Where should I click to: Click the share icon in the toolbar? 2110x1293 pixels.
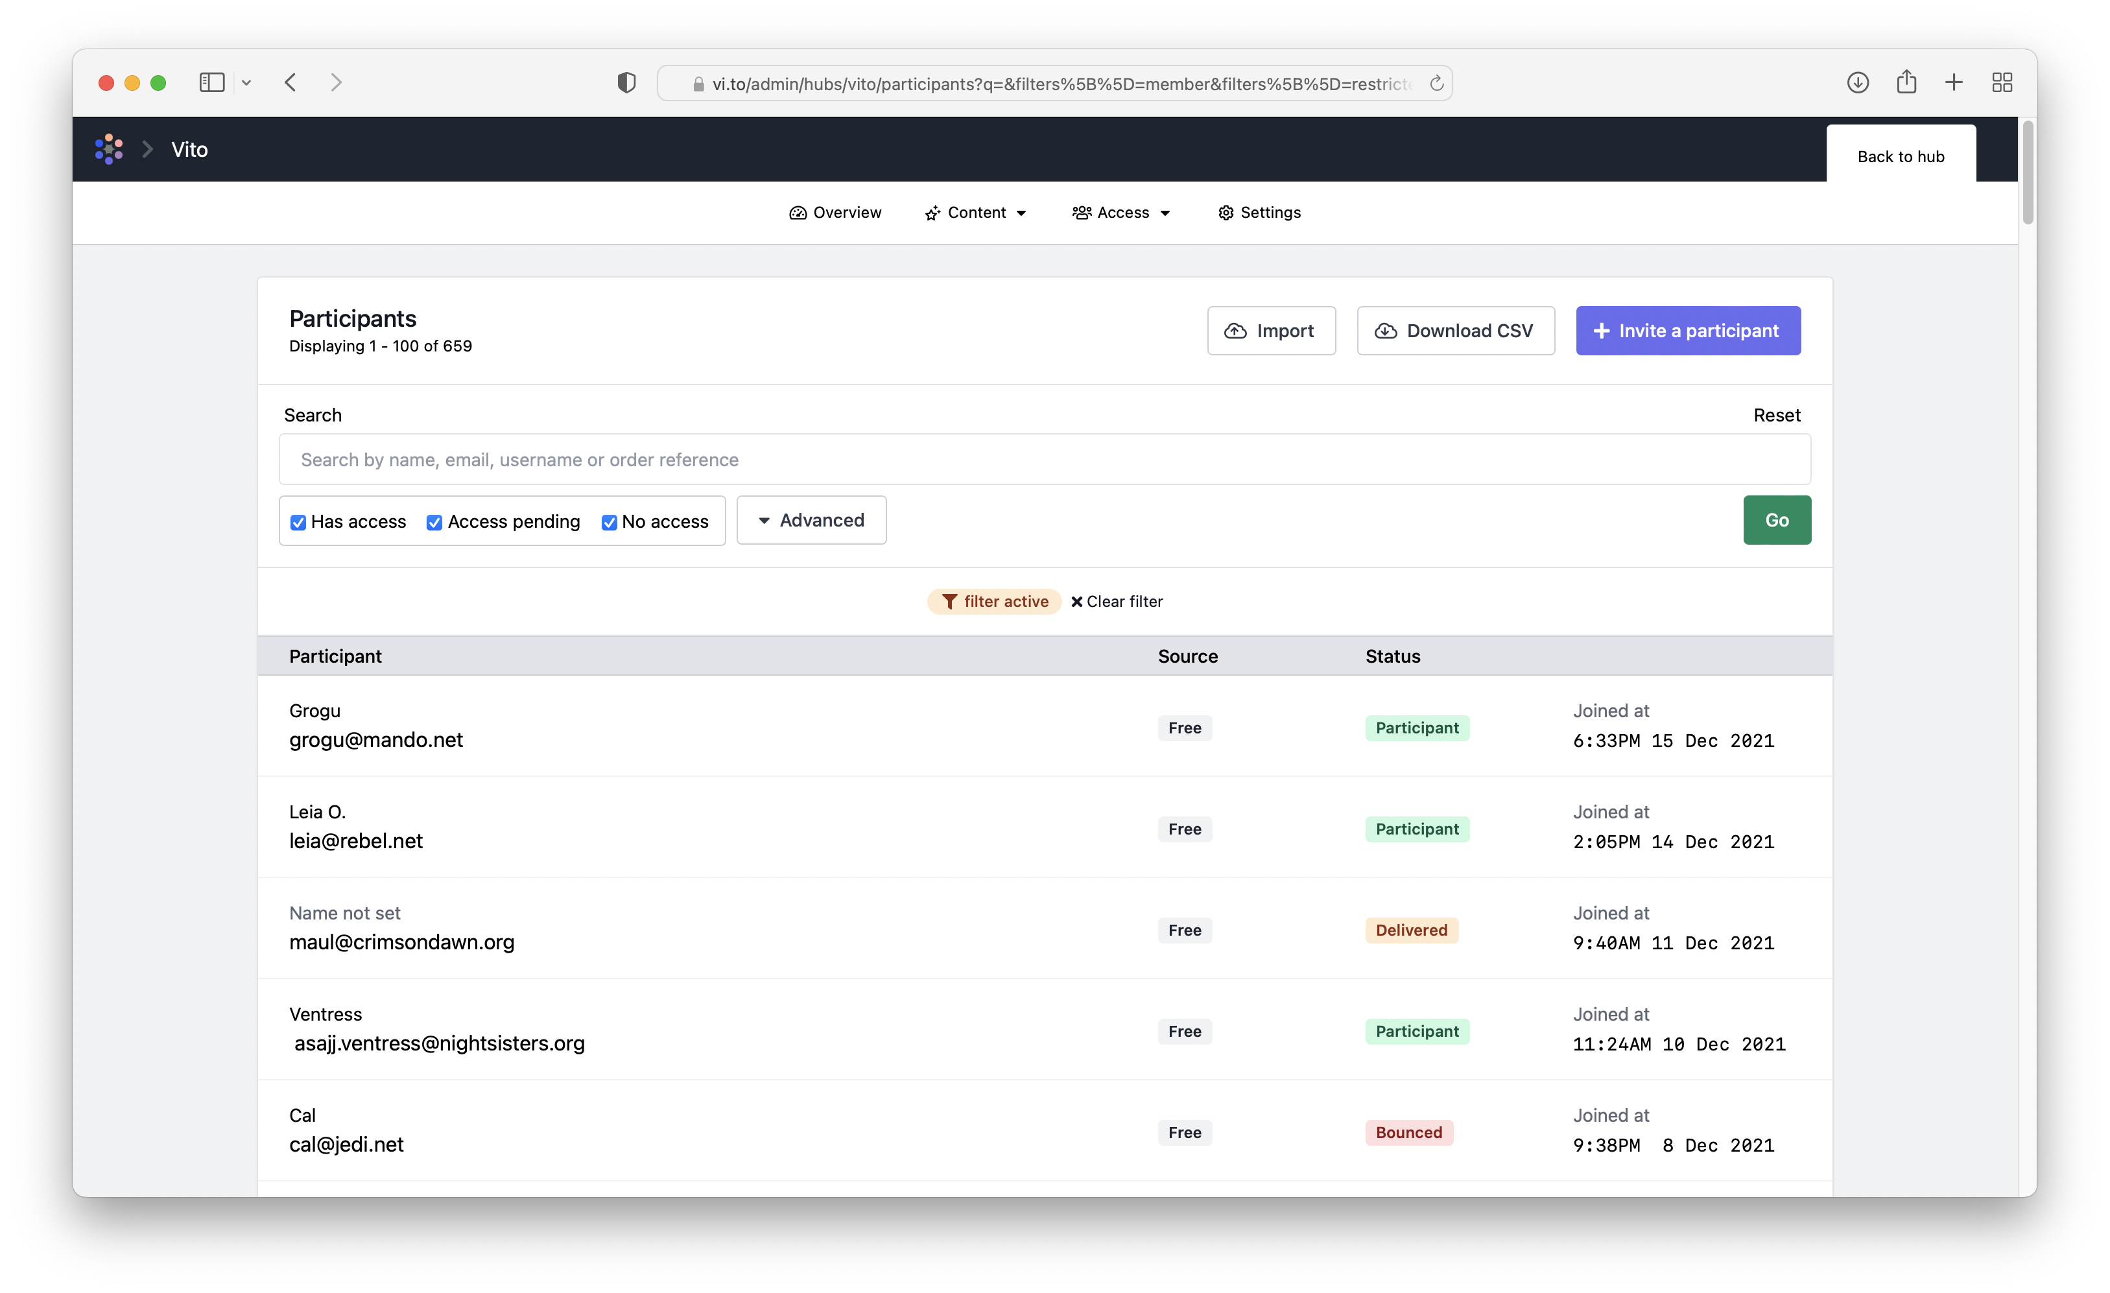tap(1905, 82)
